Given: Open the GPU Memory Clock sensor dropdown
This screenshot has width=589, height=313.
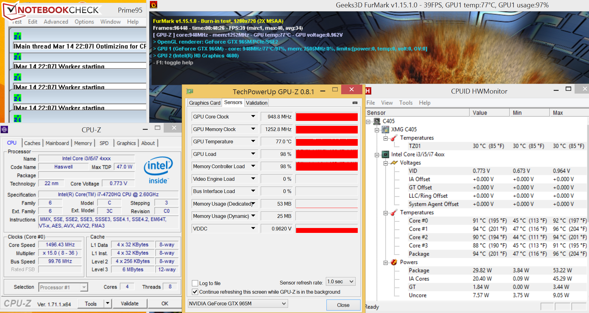Looking at the screenshot, I should pyautogui.click(x=253, y=129).
